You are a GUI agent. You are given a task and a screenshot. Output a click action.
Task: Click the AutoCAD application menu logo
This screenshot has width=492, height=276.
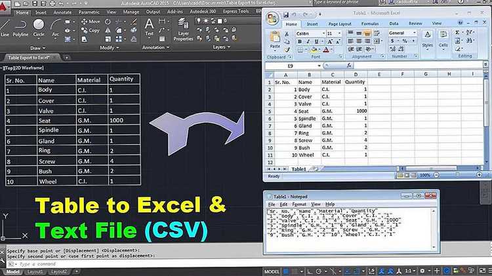pos(4,6)
